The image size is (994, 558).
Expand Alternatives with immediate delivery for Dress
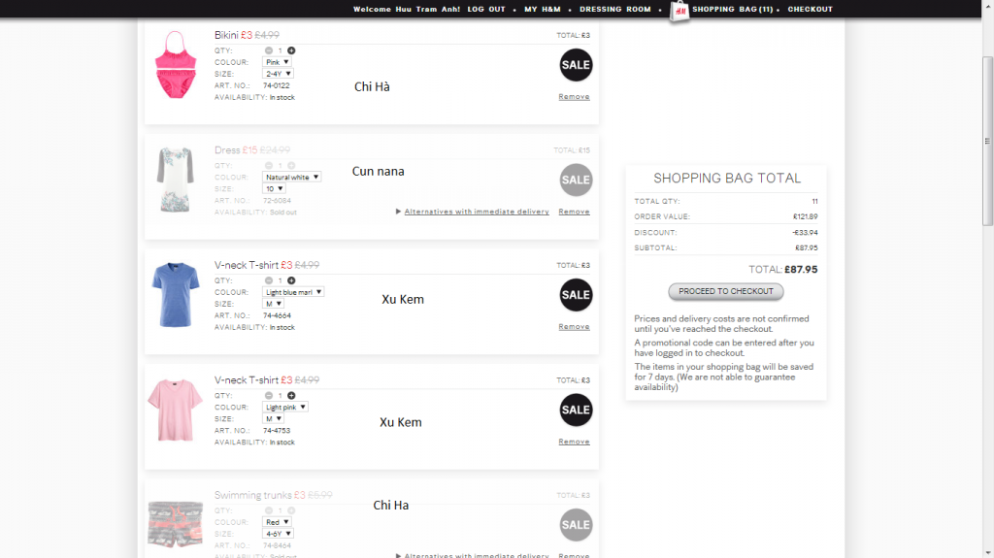point(476,212)
